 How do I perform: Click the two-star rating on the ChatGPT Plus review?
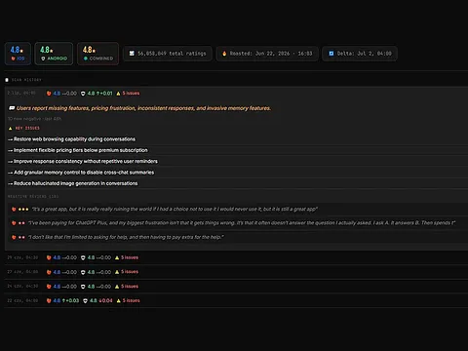pyautogui.click(x=21, y=223)
